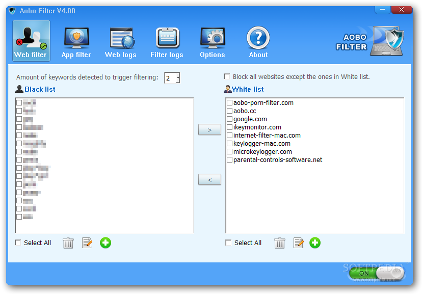This screenshot has height=295, width=423.
Task: Edit selected White list entry pencil icon
Action: (x=298, y=243)
